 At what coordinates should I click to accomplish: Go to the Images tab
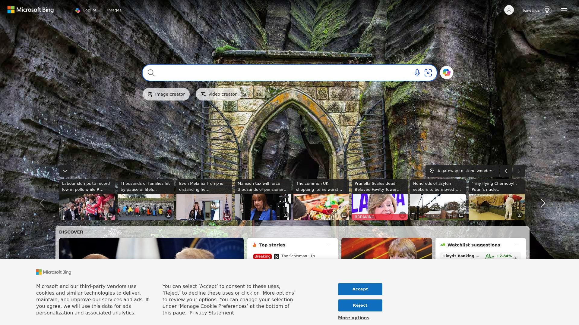point(114,10)
